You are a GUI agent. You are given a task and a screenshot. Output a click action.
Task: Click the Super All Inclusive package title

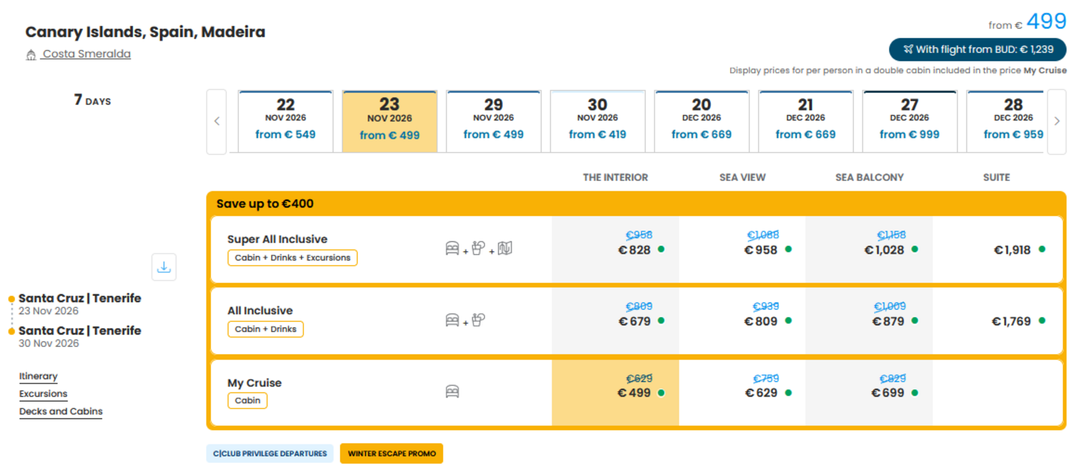click(277, 240)
